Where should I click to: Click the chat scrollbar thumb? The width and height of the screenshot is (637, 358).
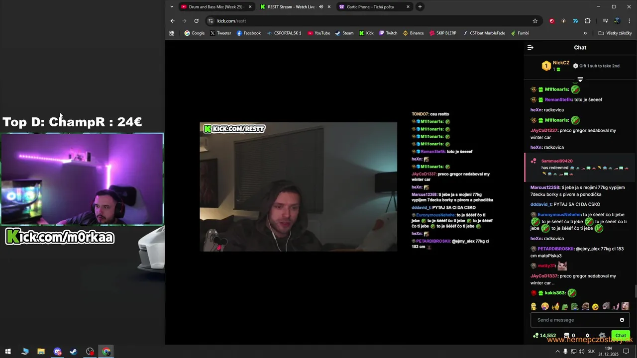[635, 291]
